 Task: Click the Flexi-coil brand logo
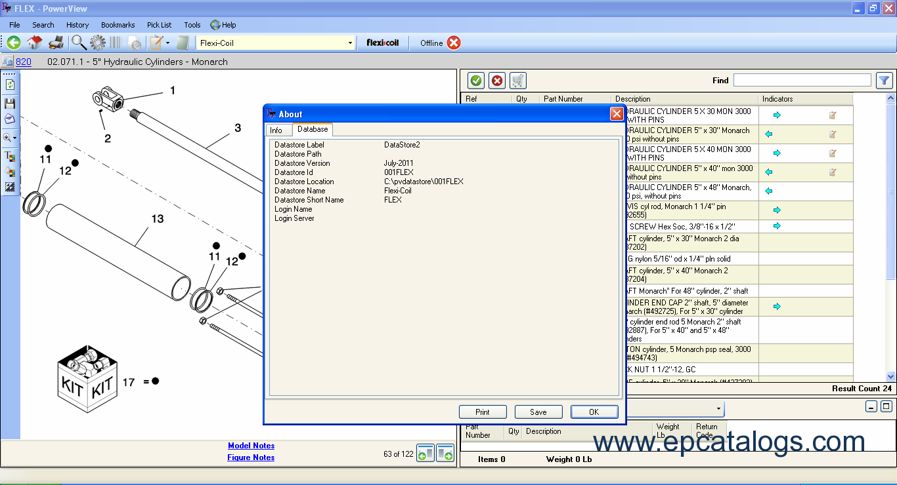(383, 43)
